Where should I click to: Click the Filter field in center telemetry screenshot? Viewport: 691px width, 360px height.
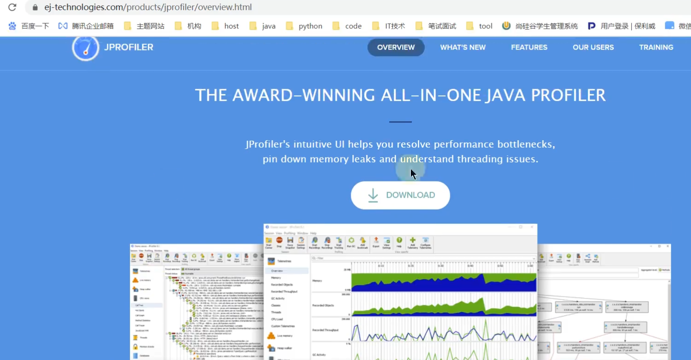423,258
